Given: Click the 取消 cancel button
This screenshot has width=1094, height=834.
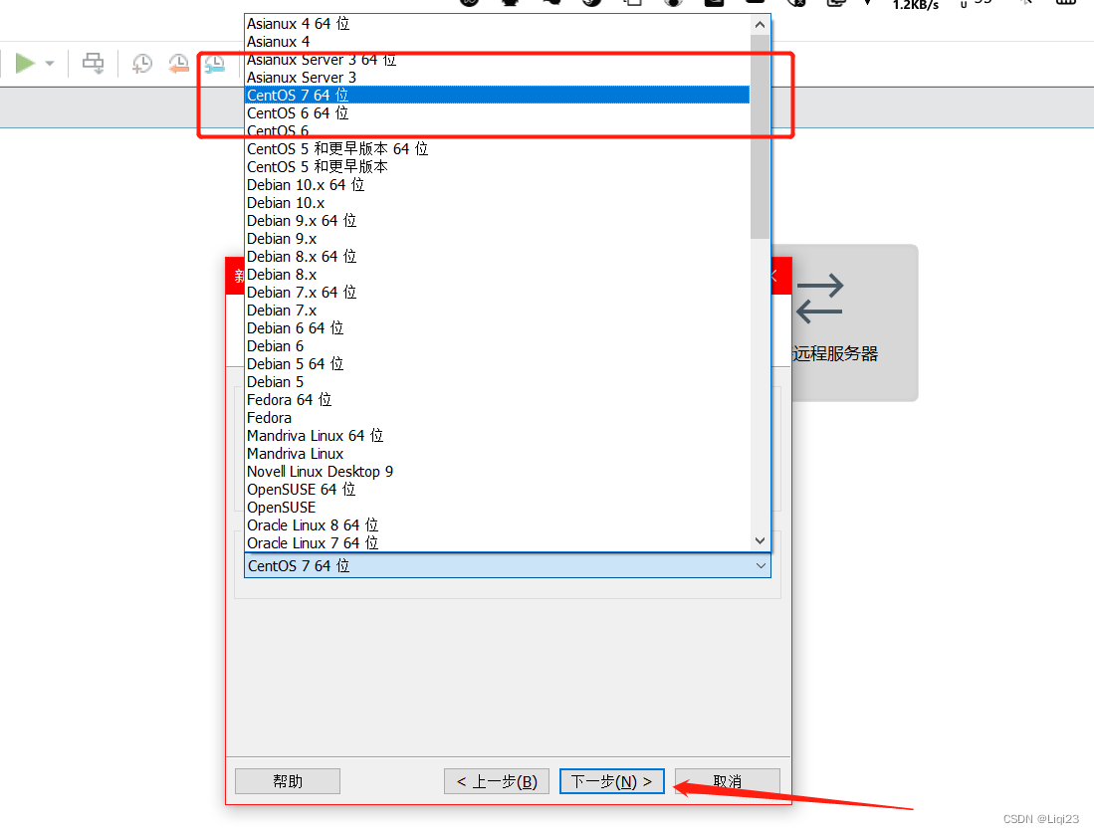Looking at the screenshot, I should coord(727,781).
